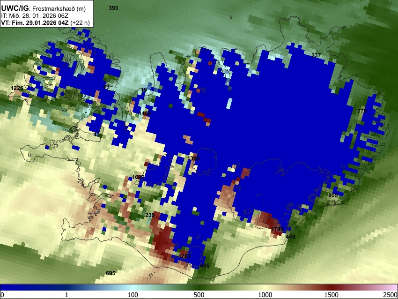Viewport: 398px width, 299px height.
Task: Select the '1225' map label
Action: [x=17, y=88]
